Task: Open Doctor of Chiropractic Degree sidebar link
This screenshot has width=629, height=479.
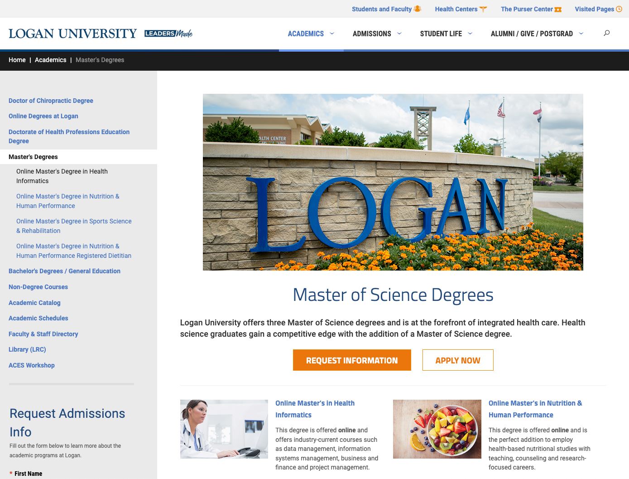Action: [x=51, y=101]
